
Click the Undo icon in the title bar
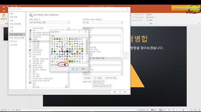pyautogui.click(x=8, y=7)
